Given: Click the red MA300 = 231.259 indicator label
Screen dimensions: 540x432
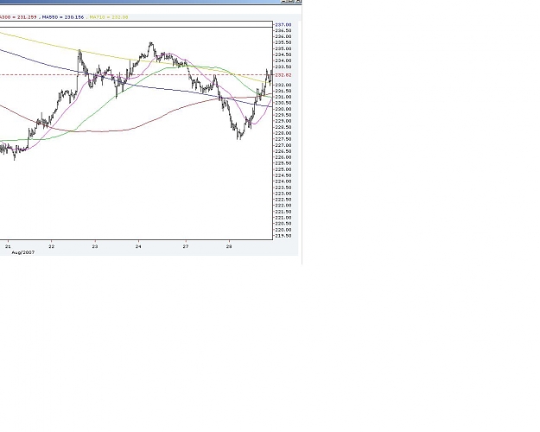Looking at the screenshot, I should [18, 17].
